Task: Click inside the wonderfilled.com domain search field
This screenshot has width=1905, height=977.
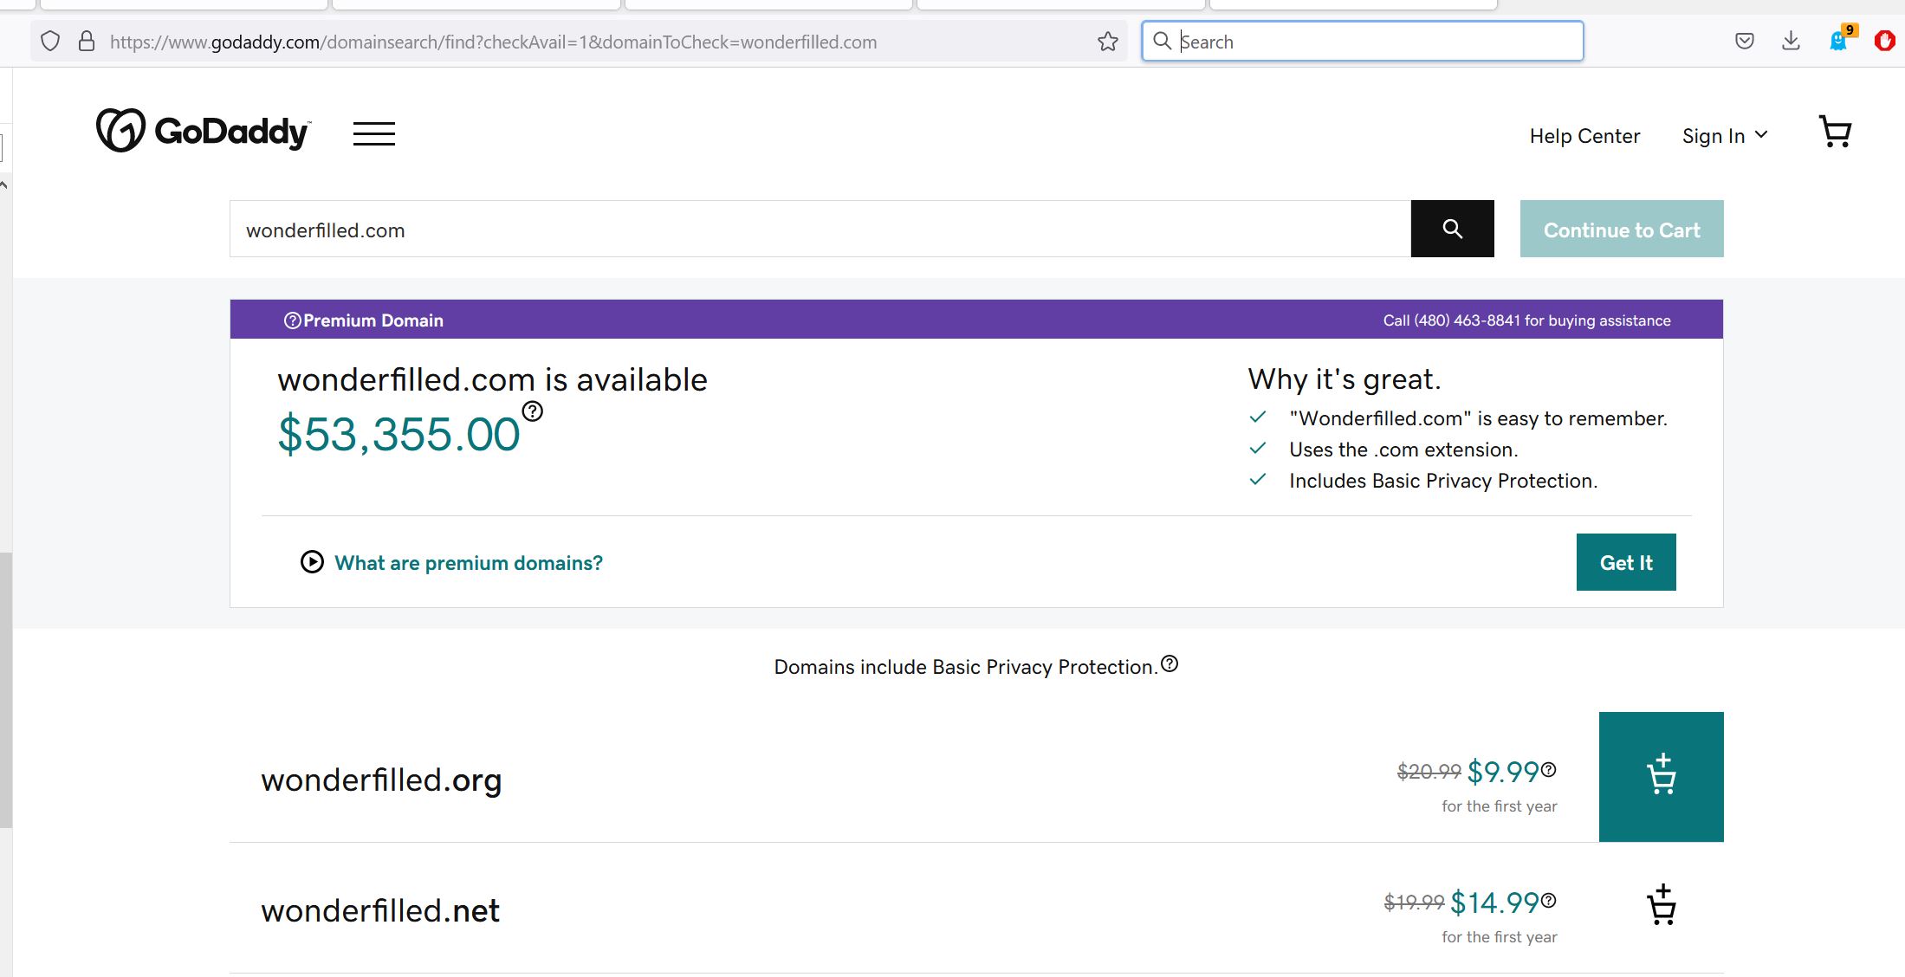Action: pyautogui.click(x=820, y=229)
